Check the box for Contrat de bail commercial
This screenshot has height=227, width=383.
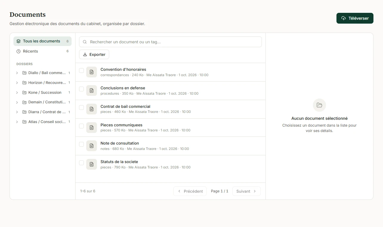(81, 108)
